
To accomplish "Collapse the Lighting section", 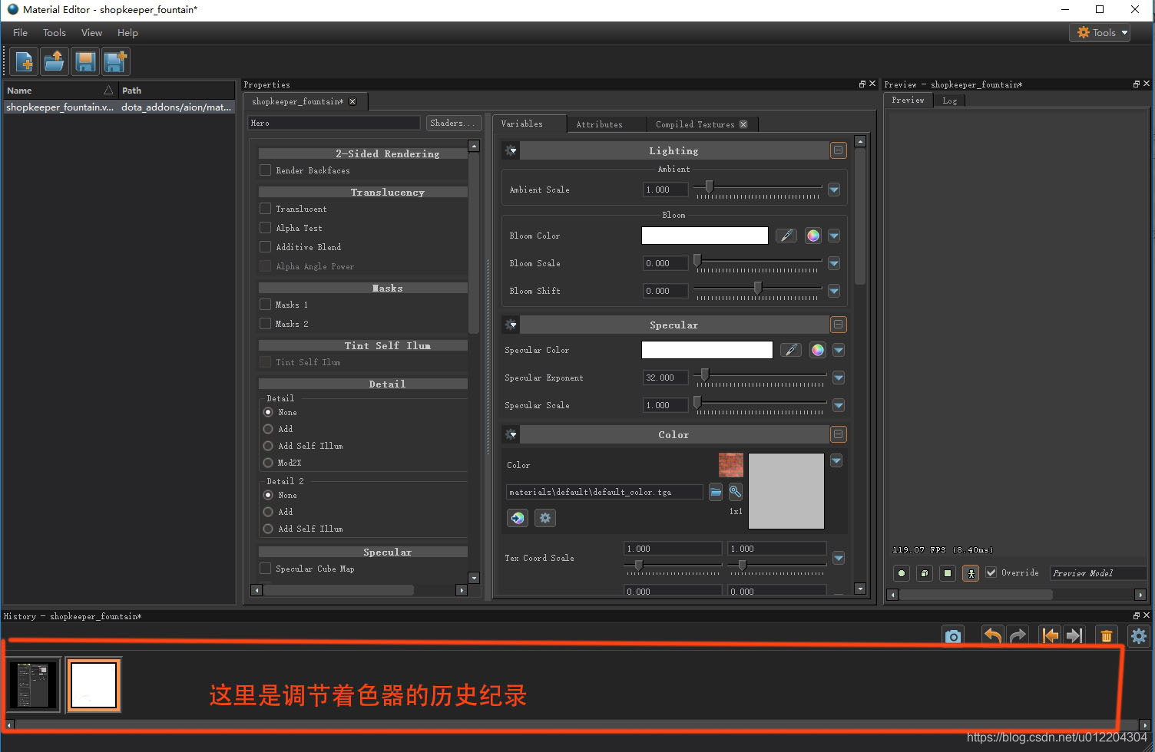I will click(838, 150).
